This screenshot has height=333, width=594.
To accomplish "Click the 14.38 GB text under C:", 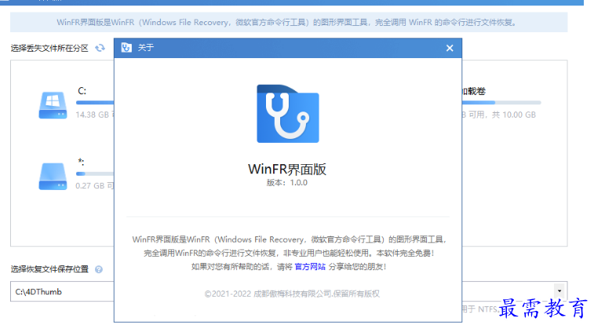I will (x=92, y=115).
